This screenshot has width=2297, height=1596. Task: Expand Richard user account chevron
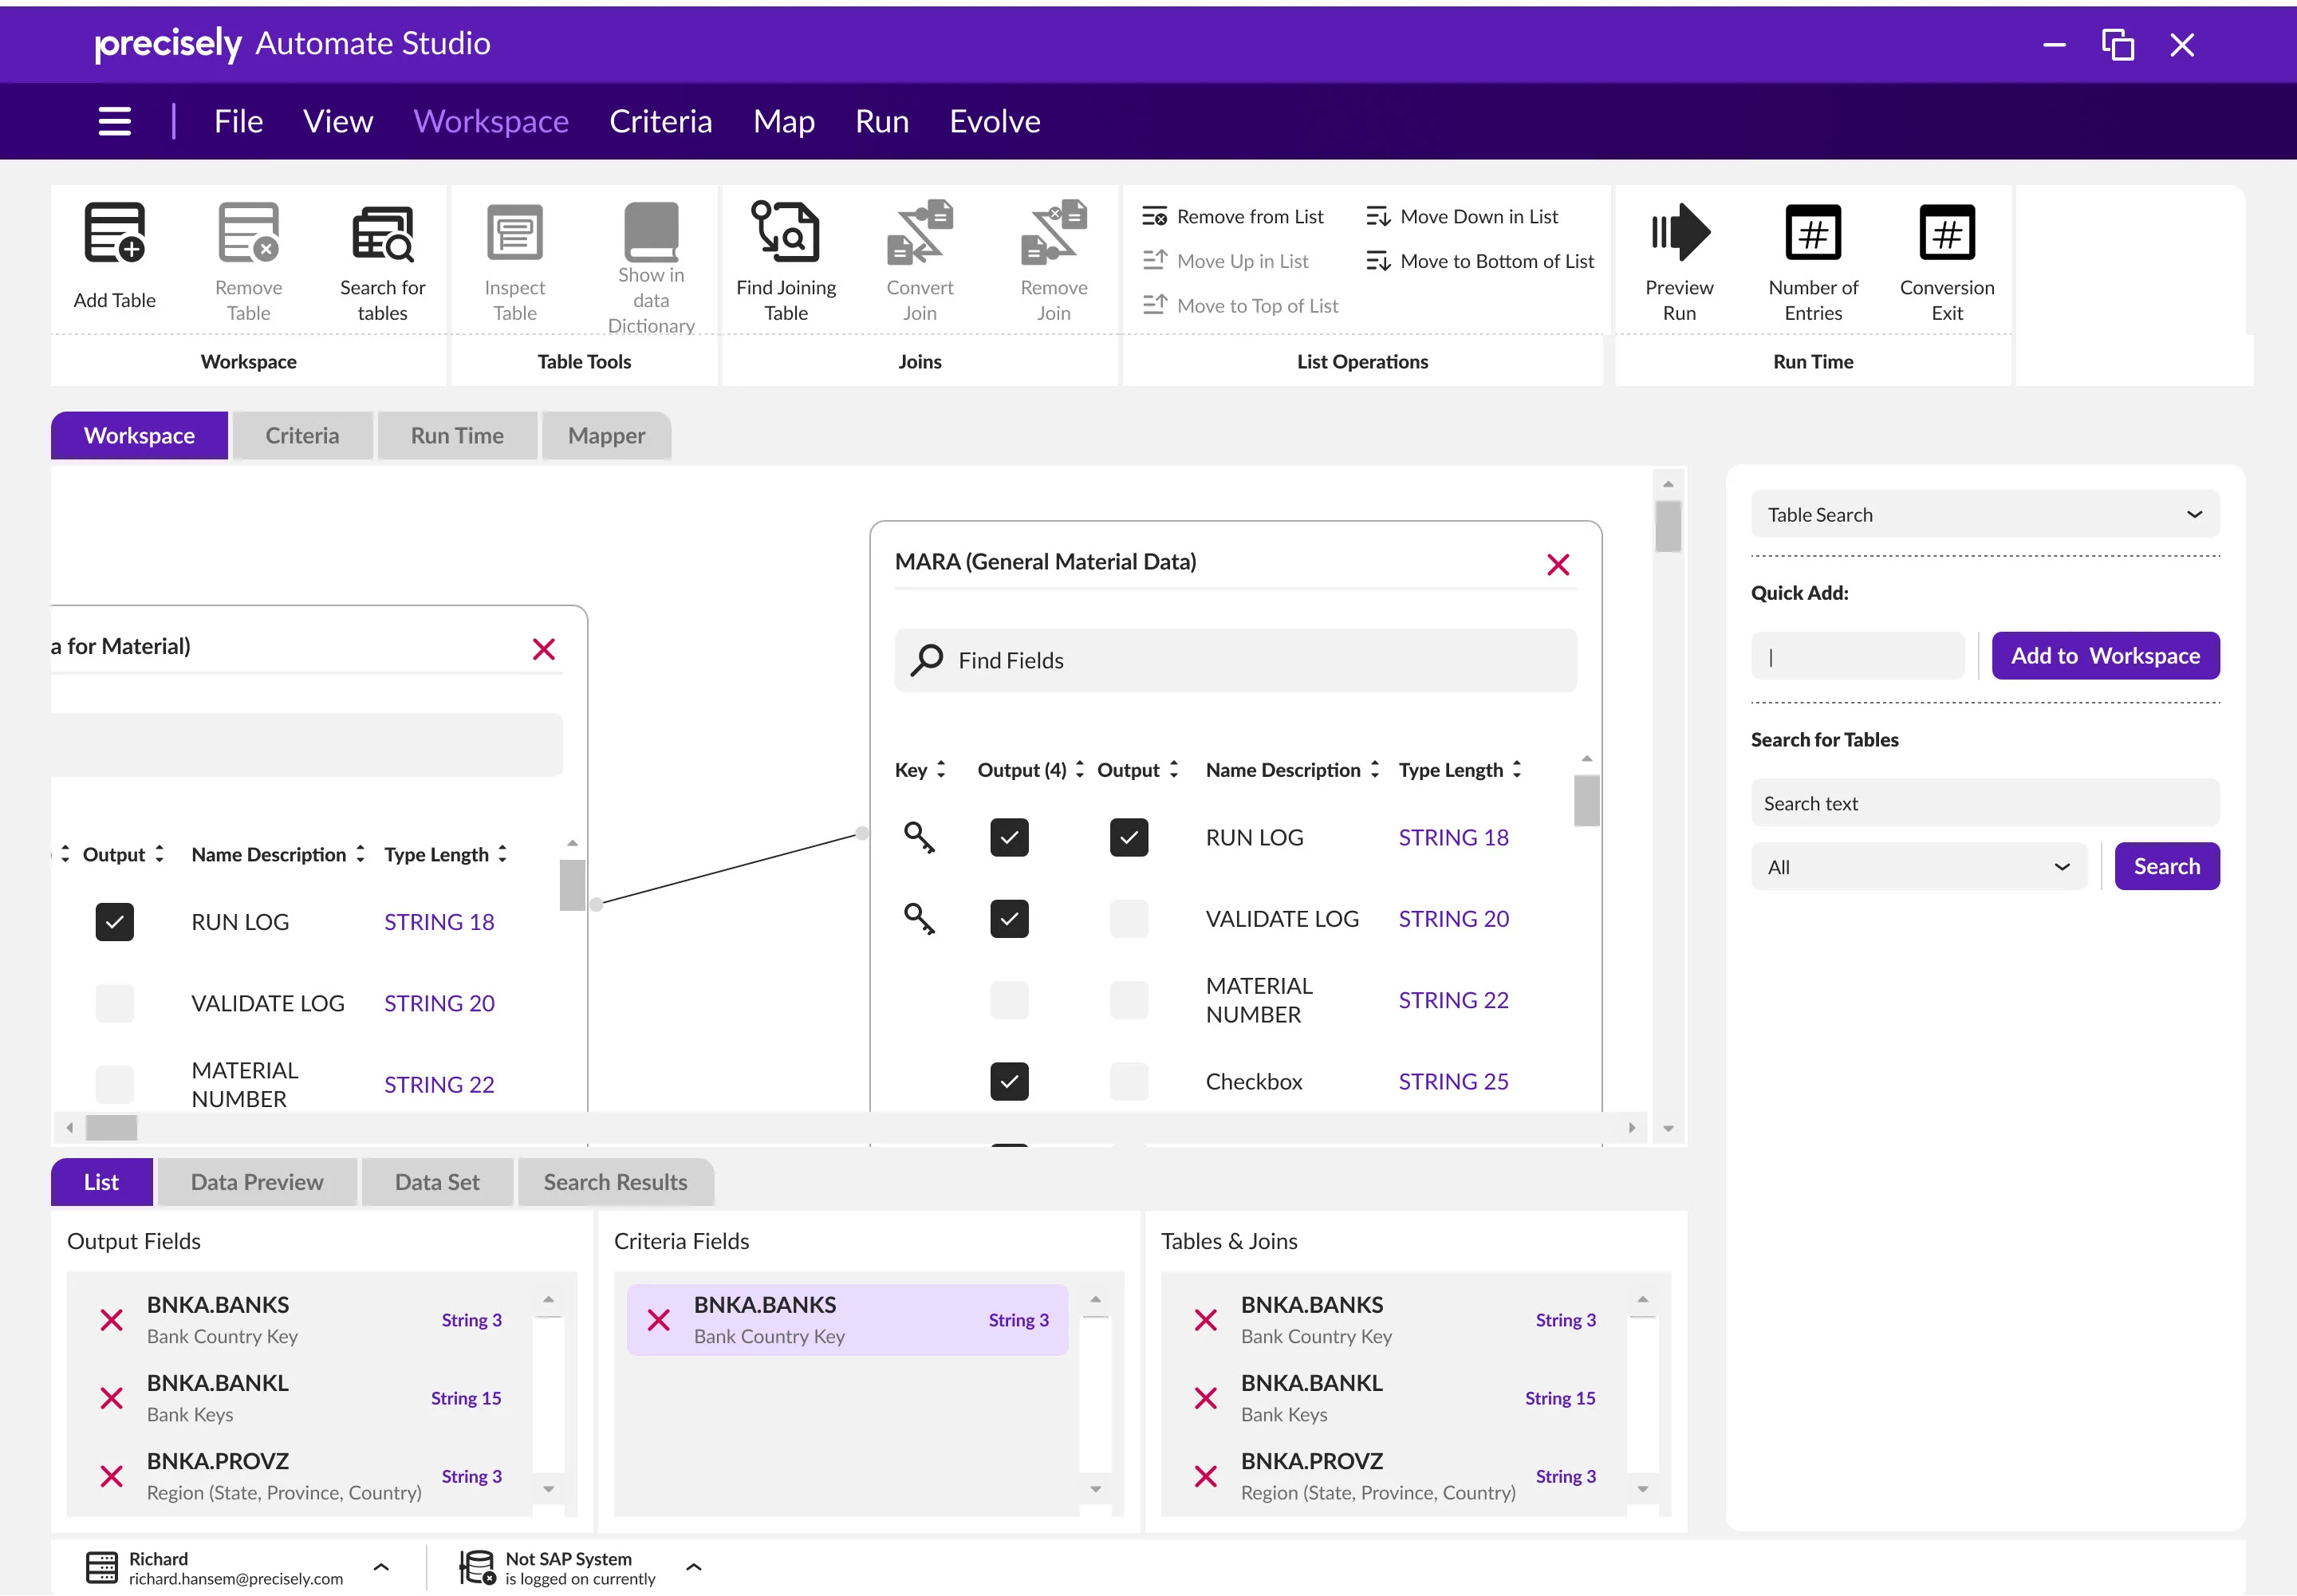click(x=381, y=1567)
